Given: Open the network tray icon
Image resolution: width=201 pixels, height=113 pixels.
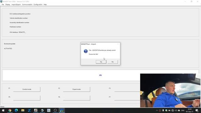Looking at the screenshot, I should pyautogui.click(x=172, y=110).
